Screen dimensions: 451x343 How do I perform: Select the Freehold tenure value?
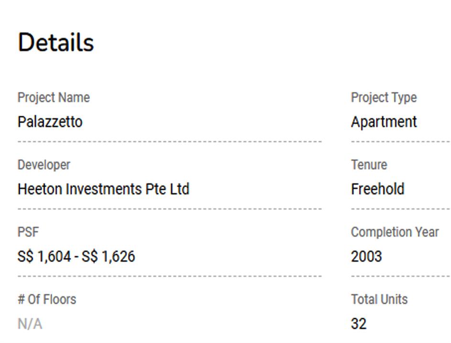pyautogui.click(x=377, y=189)
